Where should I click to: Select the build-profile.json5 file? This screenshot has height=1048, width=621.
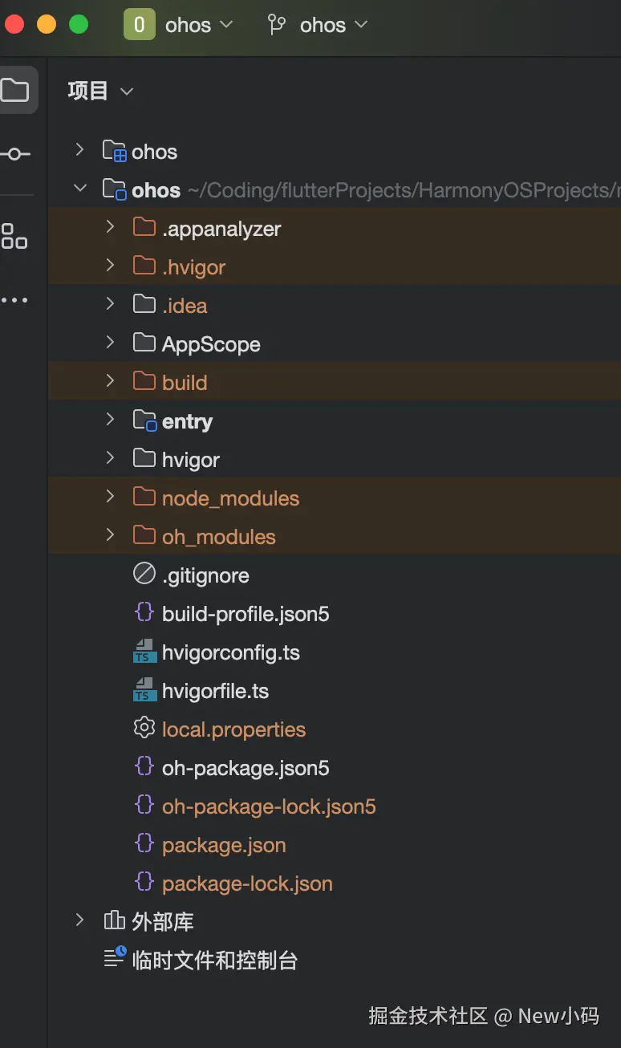(246, 614)
